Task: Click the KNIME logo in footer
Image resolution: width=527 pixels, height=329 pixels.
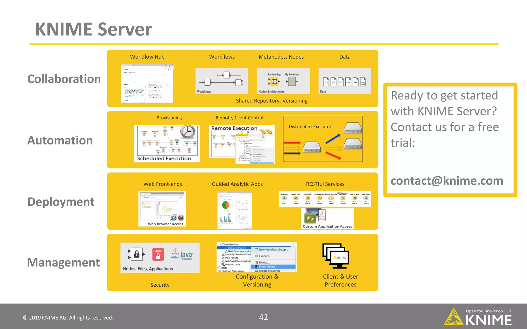Action: pos(478,318)
